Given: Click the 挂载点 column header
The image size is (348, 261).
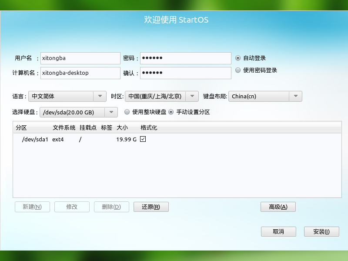Looking at the screenshot, I should pyautogui.click(x=88, y=127).
